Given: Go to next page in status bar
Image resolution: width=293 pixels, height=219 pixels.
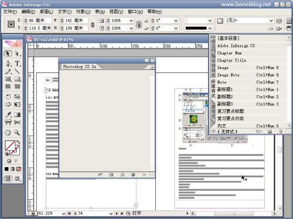Looking at the screenshot, I should tap(117, 214).
